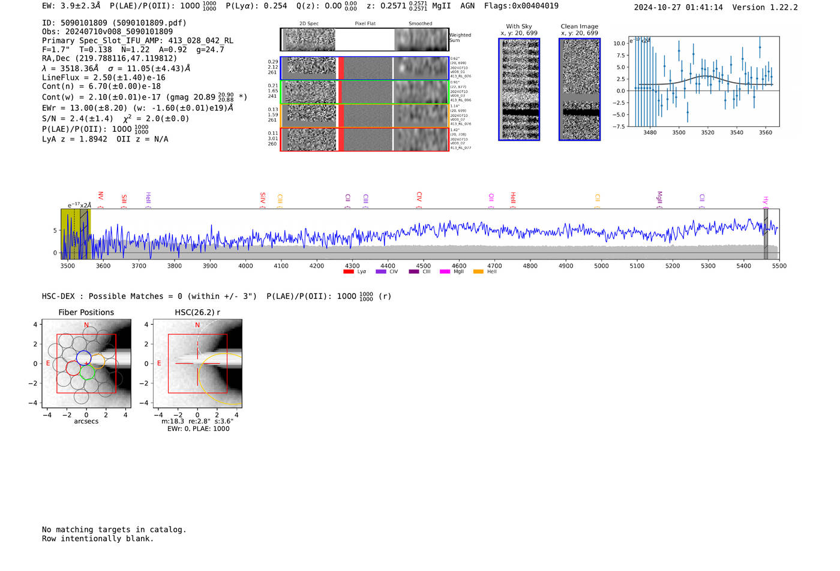This screenshot has height=571, width=840.
Task: Click the gray shaded band near 5460
Action: [x=766, y=234]
